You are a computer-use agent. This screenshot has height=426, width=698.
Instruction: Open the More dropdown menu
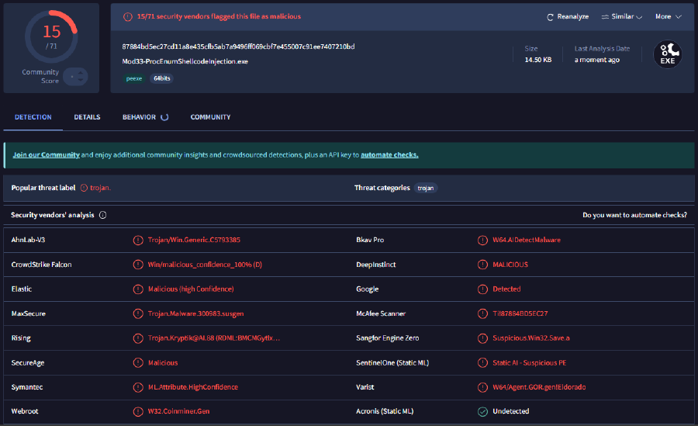668,16
